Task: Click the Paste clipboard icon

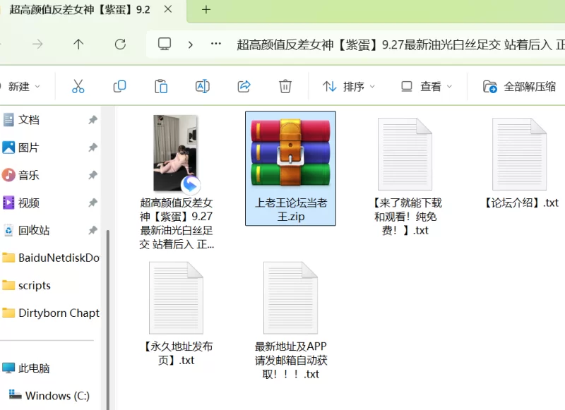Action: tap(161, 86)
